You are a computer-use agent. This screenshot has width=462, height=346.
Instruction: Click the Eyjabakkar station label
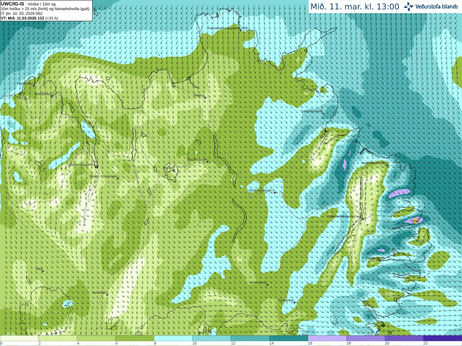coord(286,300)
